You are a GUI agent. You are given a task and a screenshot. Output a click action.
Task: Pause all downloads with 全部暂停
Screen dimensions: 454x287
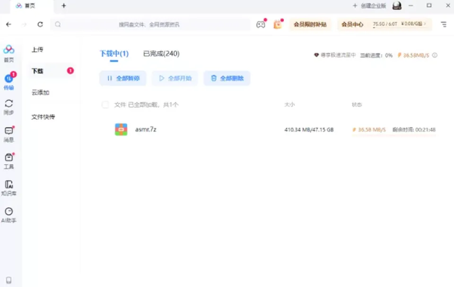pyautogui.click(x=123, y=78)
